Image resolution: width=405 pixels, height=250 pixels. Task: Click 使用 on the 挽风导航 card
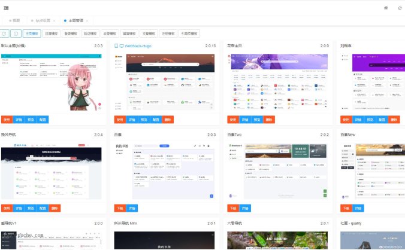point(7,208)
